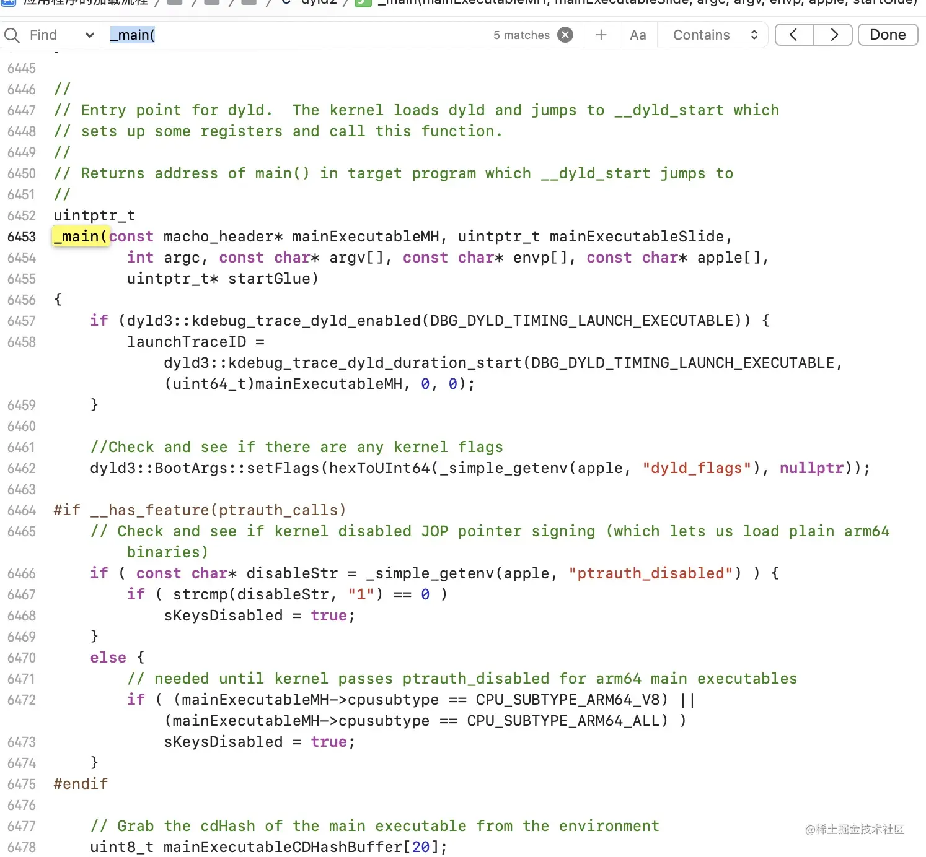
Task: Click line number 6462 in the gutter
Action: click(x=22, y=469)
